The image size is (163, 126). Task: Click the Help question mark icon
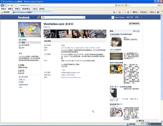tap(158, 12)
